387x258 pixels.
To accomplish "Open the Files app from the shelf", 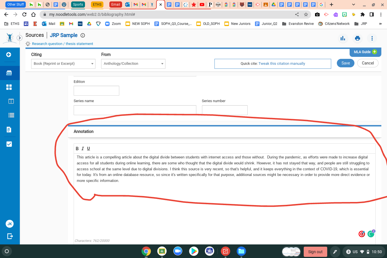I will click(x=241, y=251).
